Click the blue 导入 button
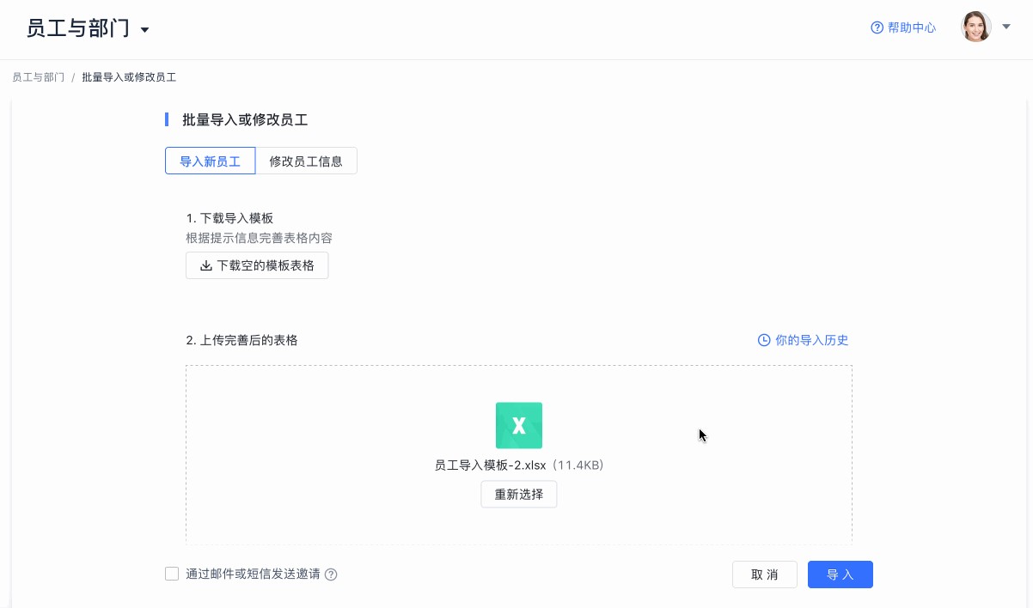1033x608 pixels. click(x=840, y=574)
